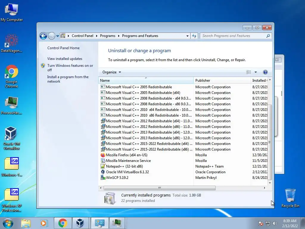This screenshot has width=305, height=229.
Task: Click the Google Chrome desktop shortcut
Action: 12,76
